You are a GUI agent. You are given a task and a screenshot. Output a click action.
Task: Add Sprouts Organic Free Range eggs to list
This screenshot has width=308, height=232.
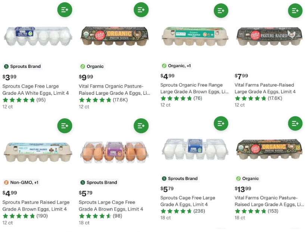pyautogui.click(x=221, y=10)
